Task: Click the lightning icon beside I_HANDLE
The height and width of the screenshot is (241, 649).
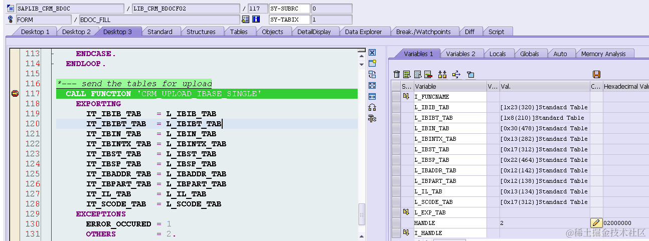Action: click(x=406, y=233)
